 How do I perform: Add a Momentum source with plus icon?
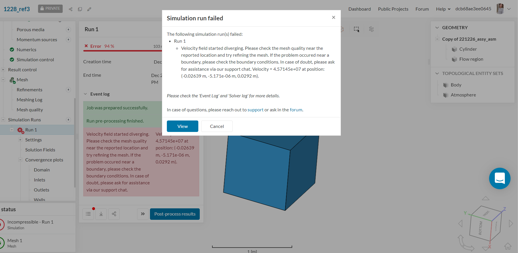coord(68,39)
